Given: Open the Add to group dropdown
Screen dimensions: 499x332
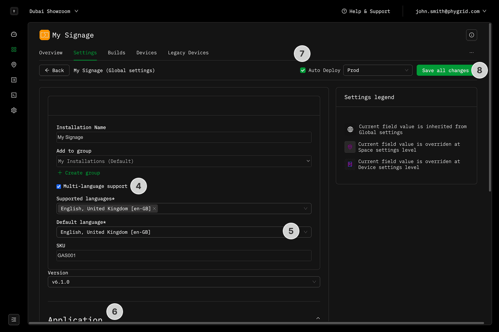Looking at the screenshot, I should 184,161.
